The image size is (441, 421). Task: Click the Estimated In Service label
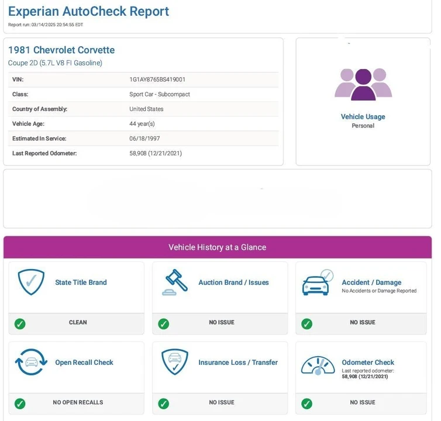[39, 139]
